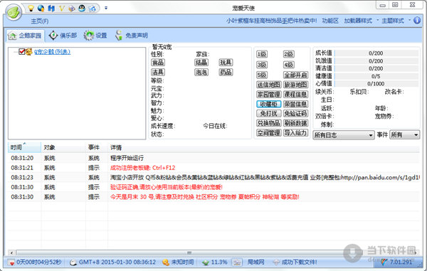This screenshot has width=427, height=271.
Task: Toggle the Q宠企鹅(列表) checkbox
Action: click(x=22, y=52)
